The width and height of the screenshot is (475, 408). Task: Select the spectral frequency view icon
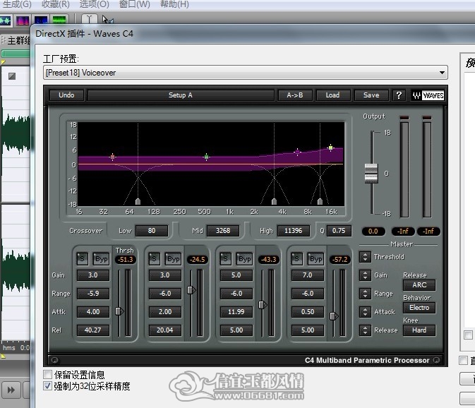[x=23, y=20]
